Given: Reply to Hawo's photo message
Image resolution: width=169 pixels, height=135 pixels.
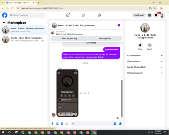Looking at the screenshot, I should click(x=81, y=93).
